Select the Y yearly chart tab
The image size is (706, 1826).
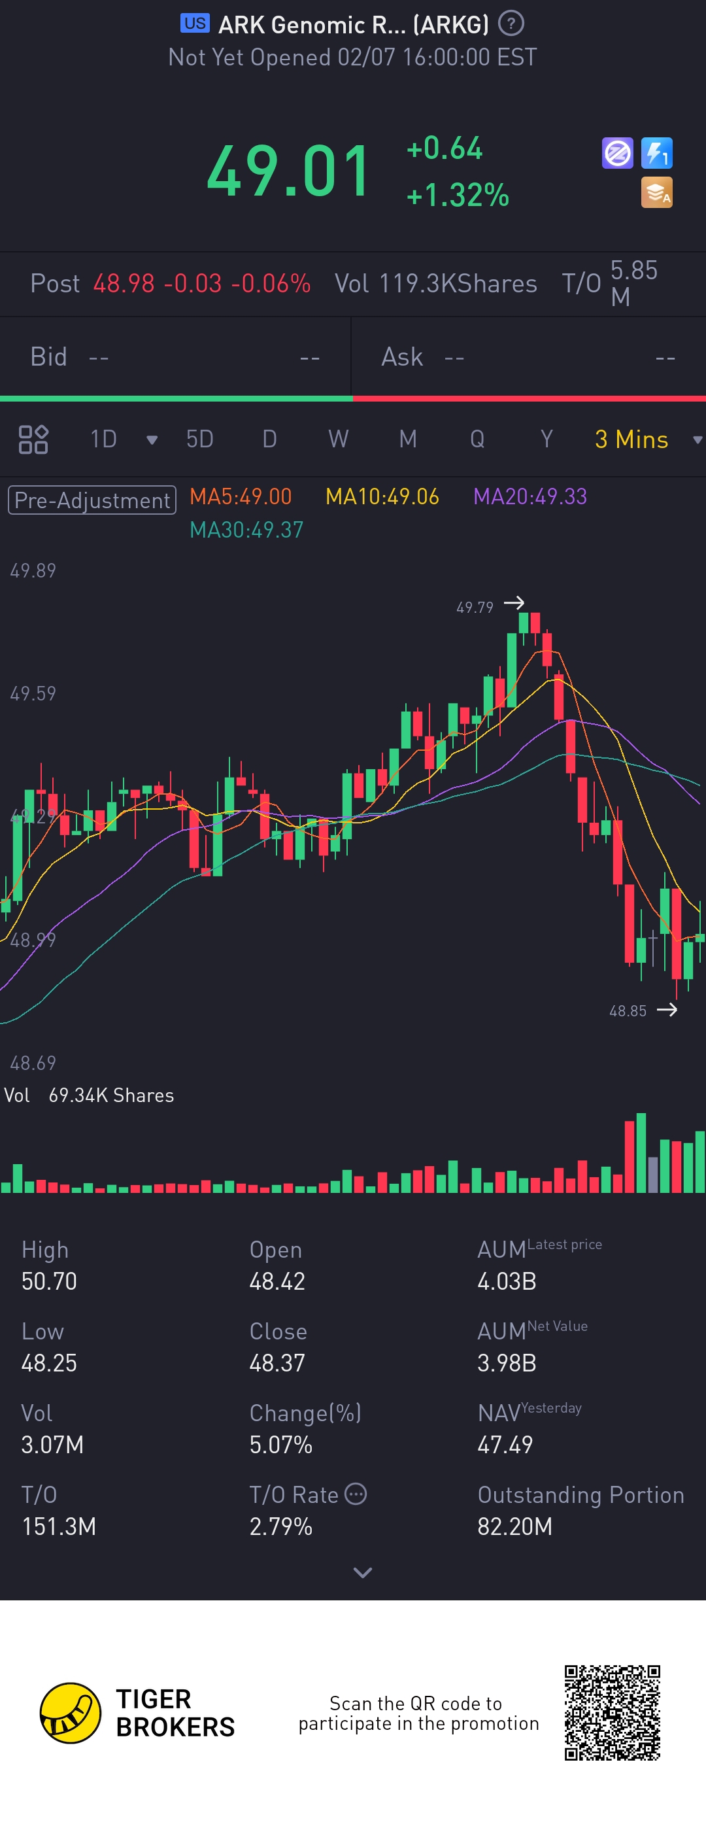tap(546, 439)
